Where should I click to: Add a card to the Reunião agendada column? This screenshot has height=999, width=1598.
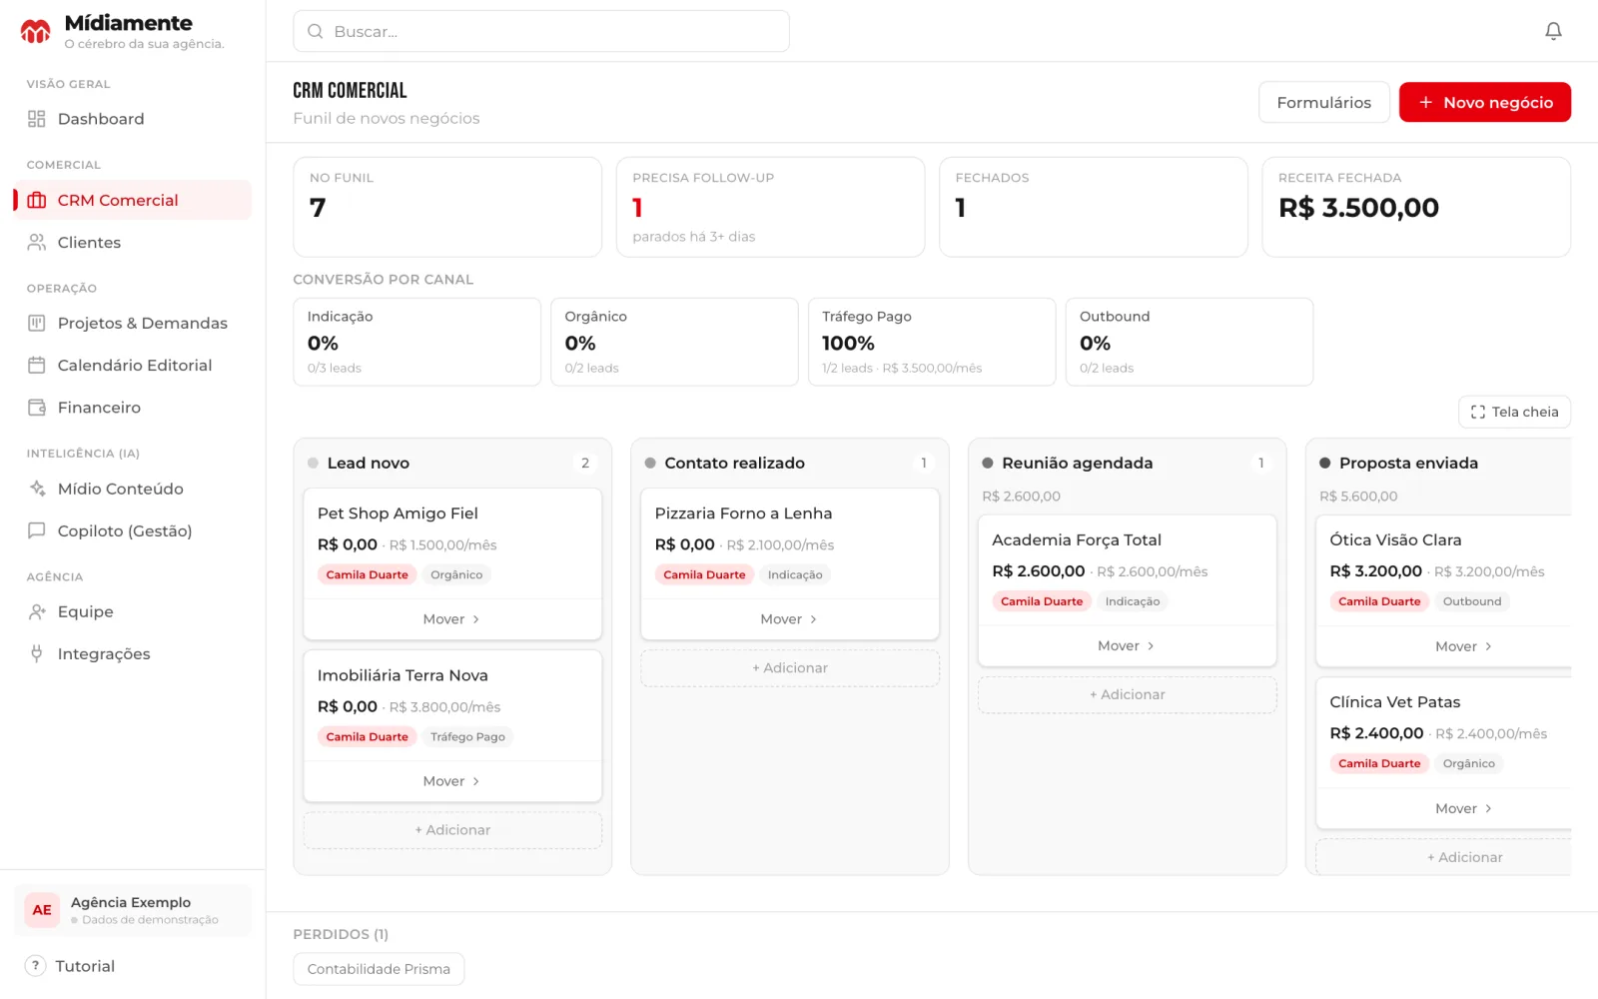pos(1128,695)
